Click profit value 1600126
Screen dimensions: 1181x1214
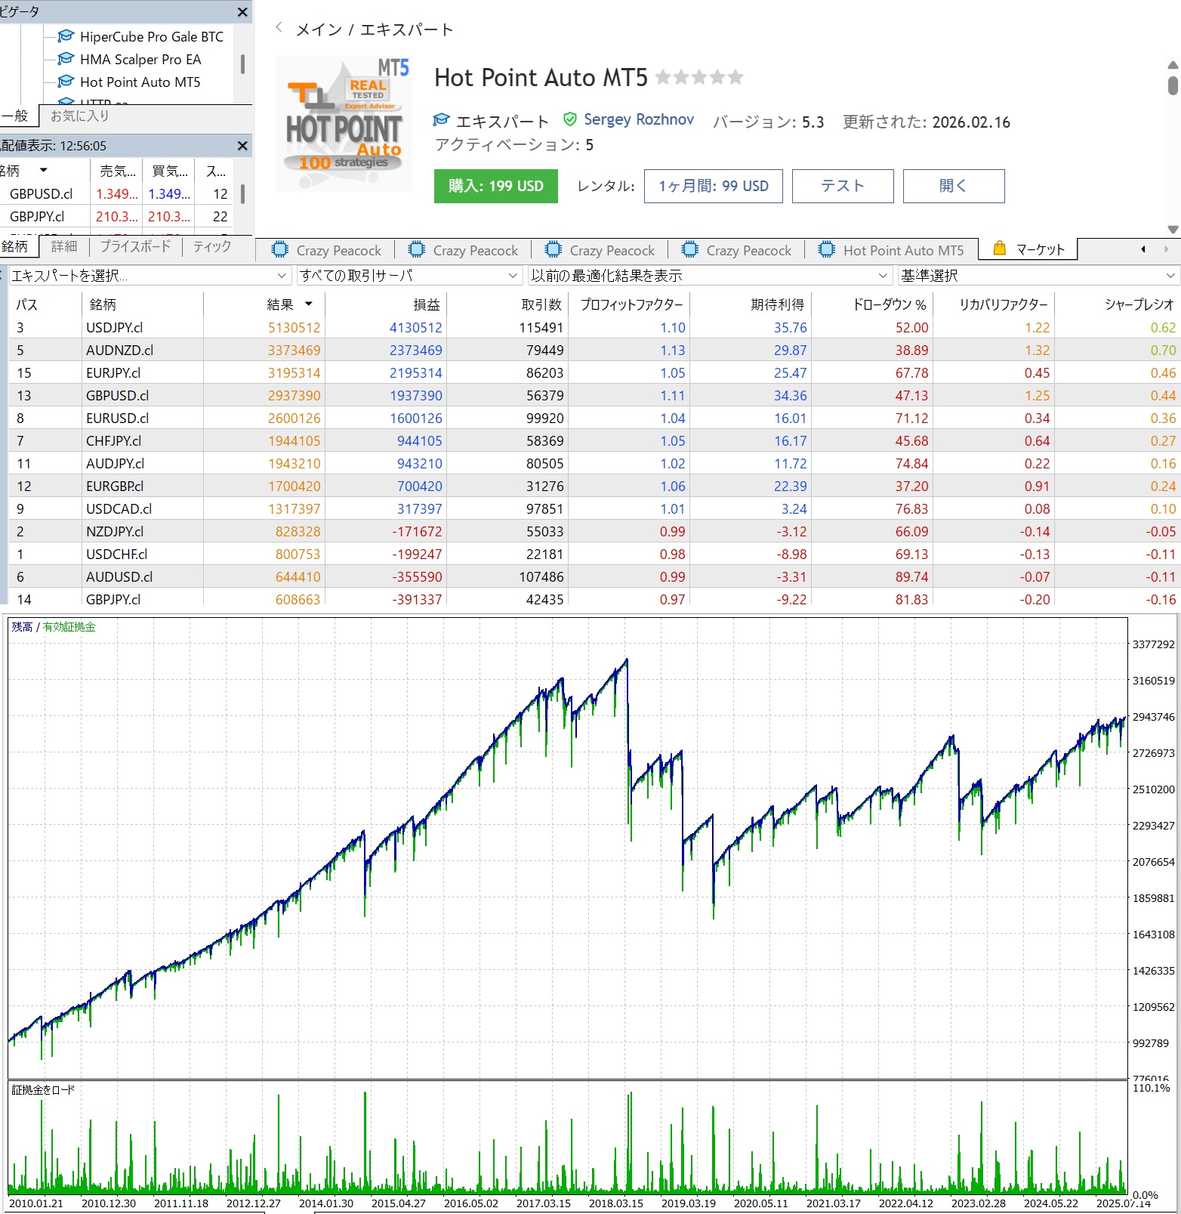click(416, 418)
